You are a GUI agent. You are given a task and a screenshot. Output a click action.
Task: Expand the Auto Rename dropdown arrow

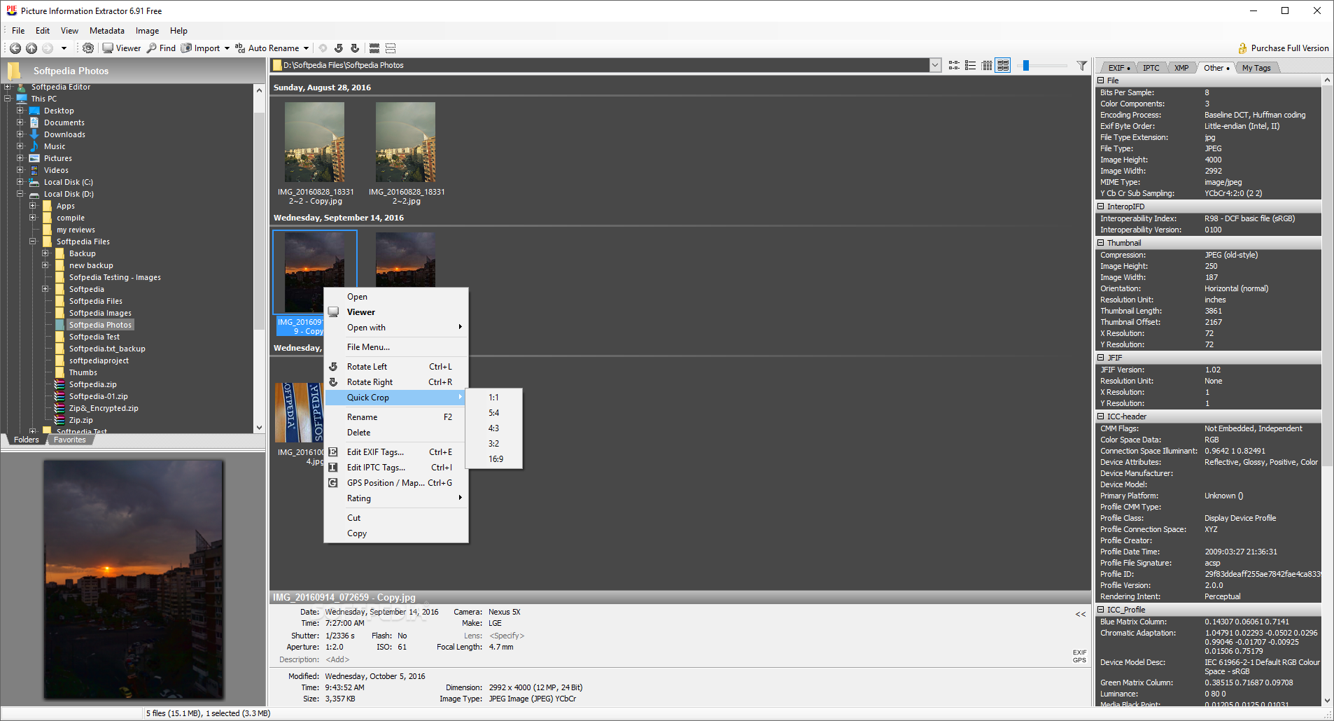click(306, 48)
